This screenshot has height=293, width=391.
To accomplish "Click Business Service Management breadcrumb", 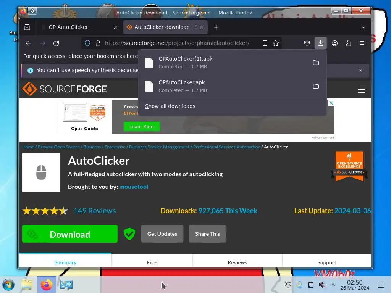I will pos(159,147).
